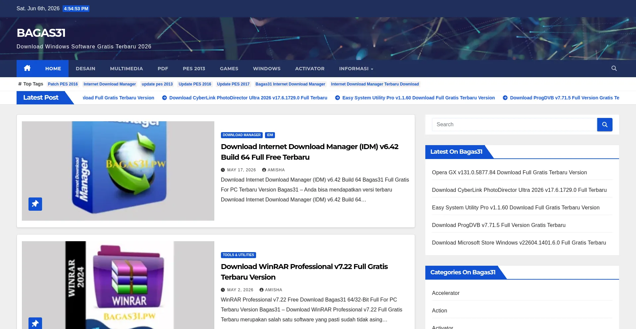
Task: Open the Action category
Action: click(440, 311)
